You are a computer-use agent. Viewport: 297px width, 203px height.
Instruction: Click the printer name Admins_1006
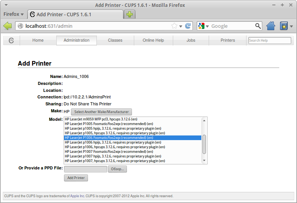pos(76,76)
